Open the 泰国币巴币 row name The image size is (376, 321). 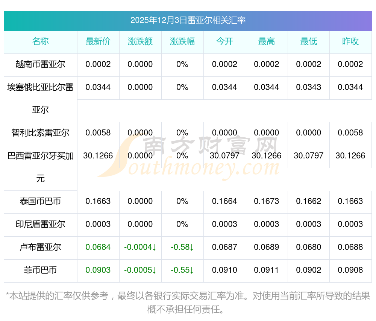click(x=40, y=201)
